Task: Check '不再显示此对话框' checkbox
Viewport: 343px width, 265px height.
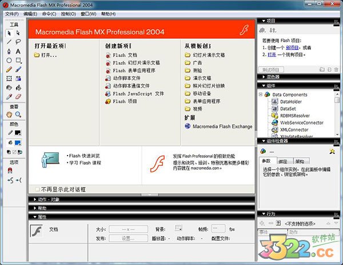Action: [x=38, y=189]
